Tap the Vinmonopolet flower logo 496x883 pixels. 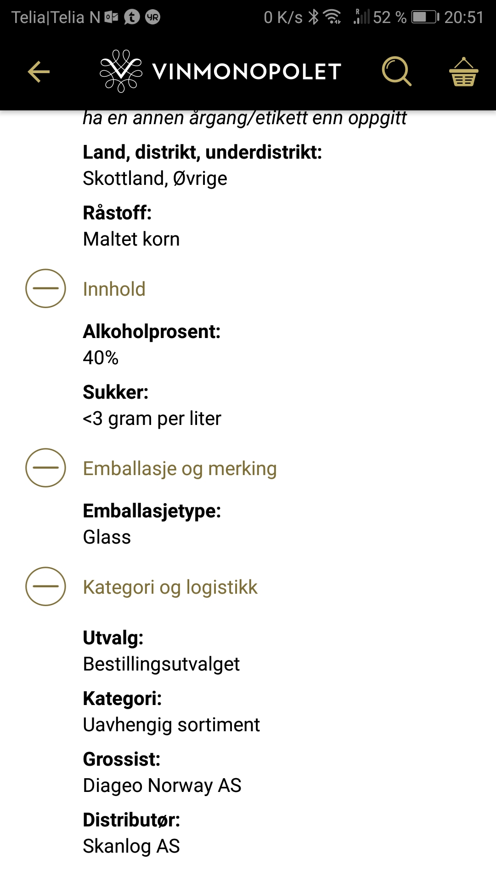(121, 71)
